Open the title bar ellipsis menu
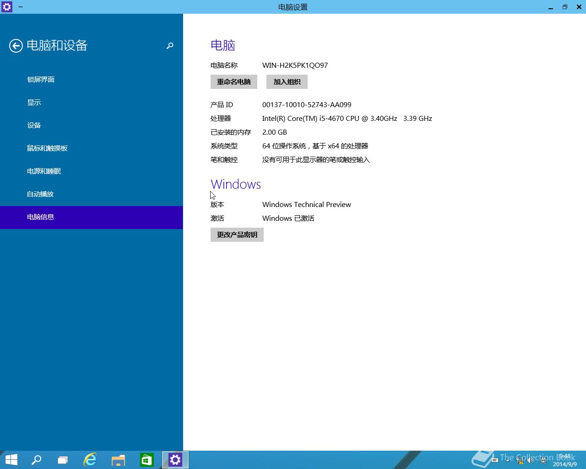Viewport: 586px width, 469px height. click(x=21, y=7)
